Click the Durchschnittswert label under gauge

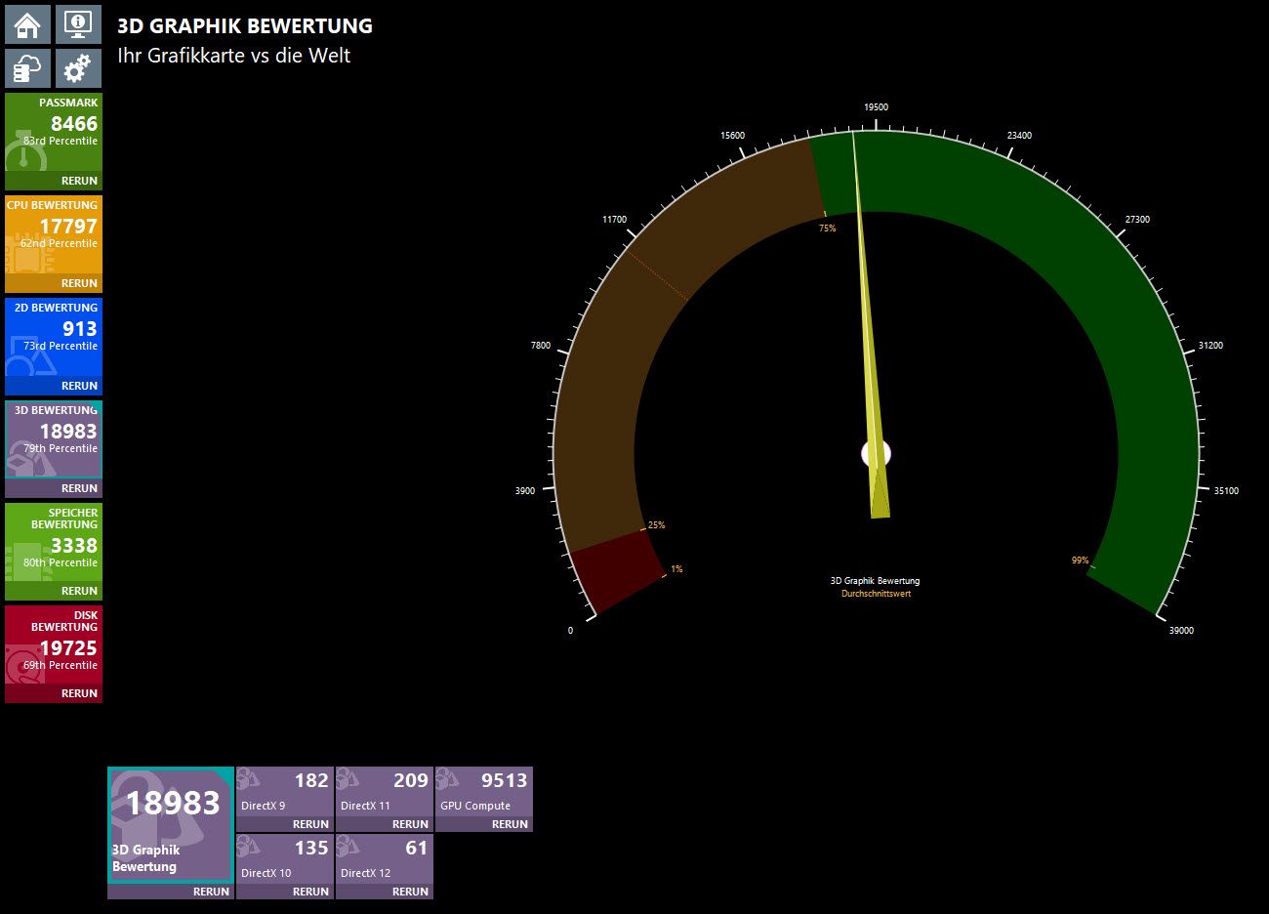876,594
